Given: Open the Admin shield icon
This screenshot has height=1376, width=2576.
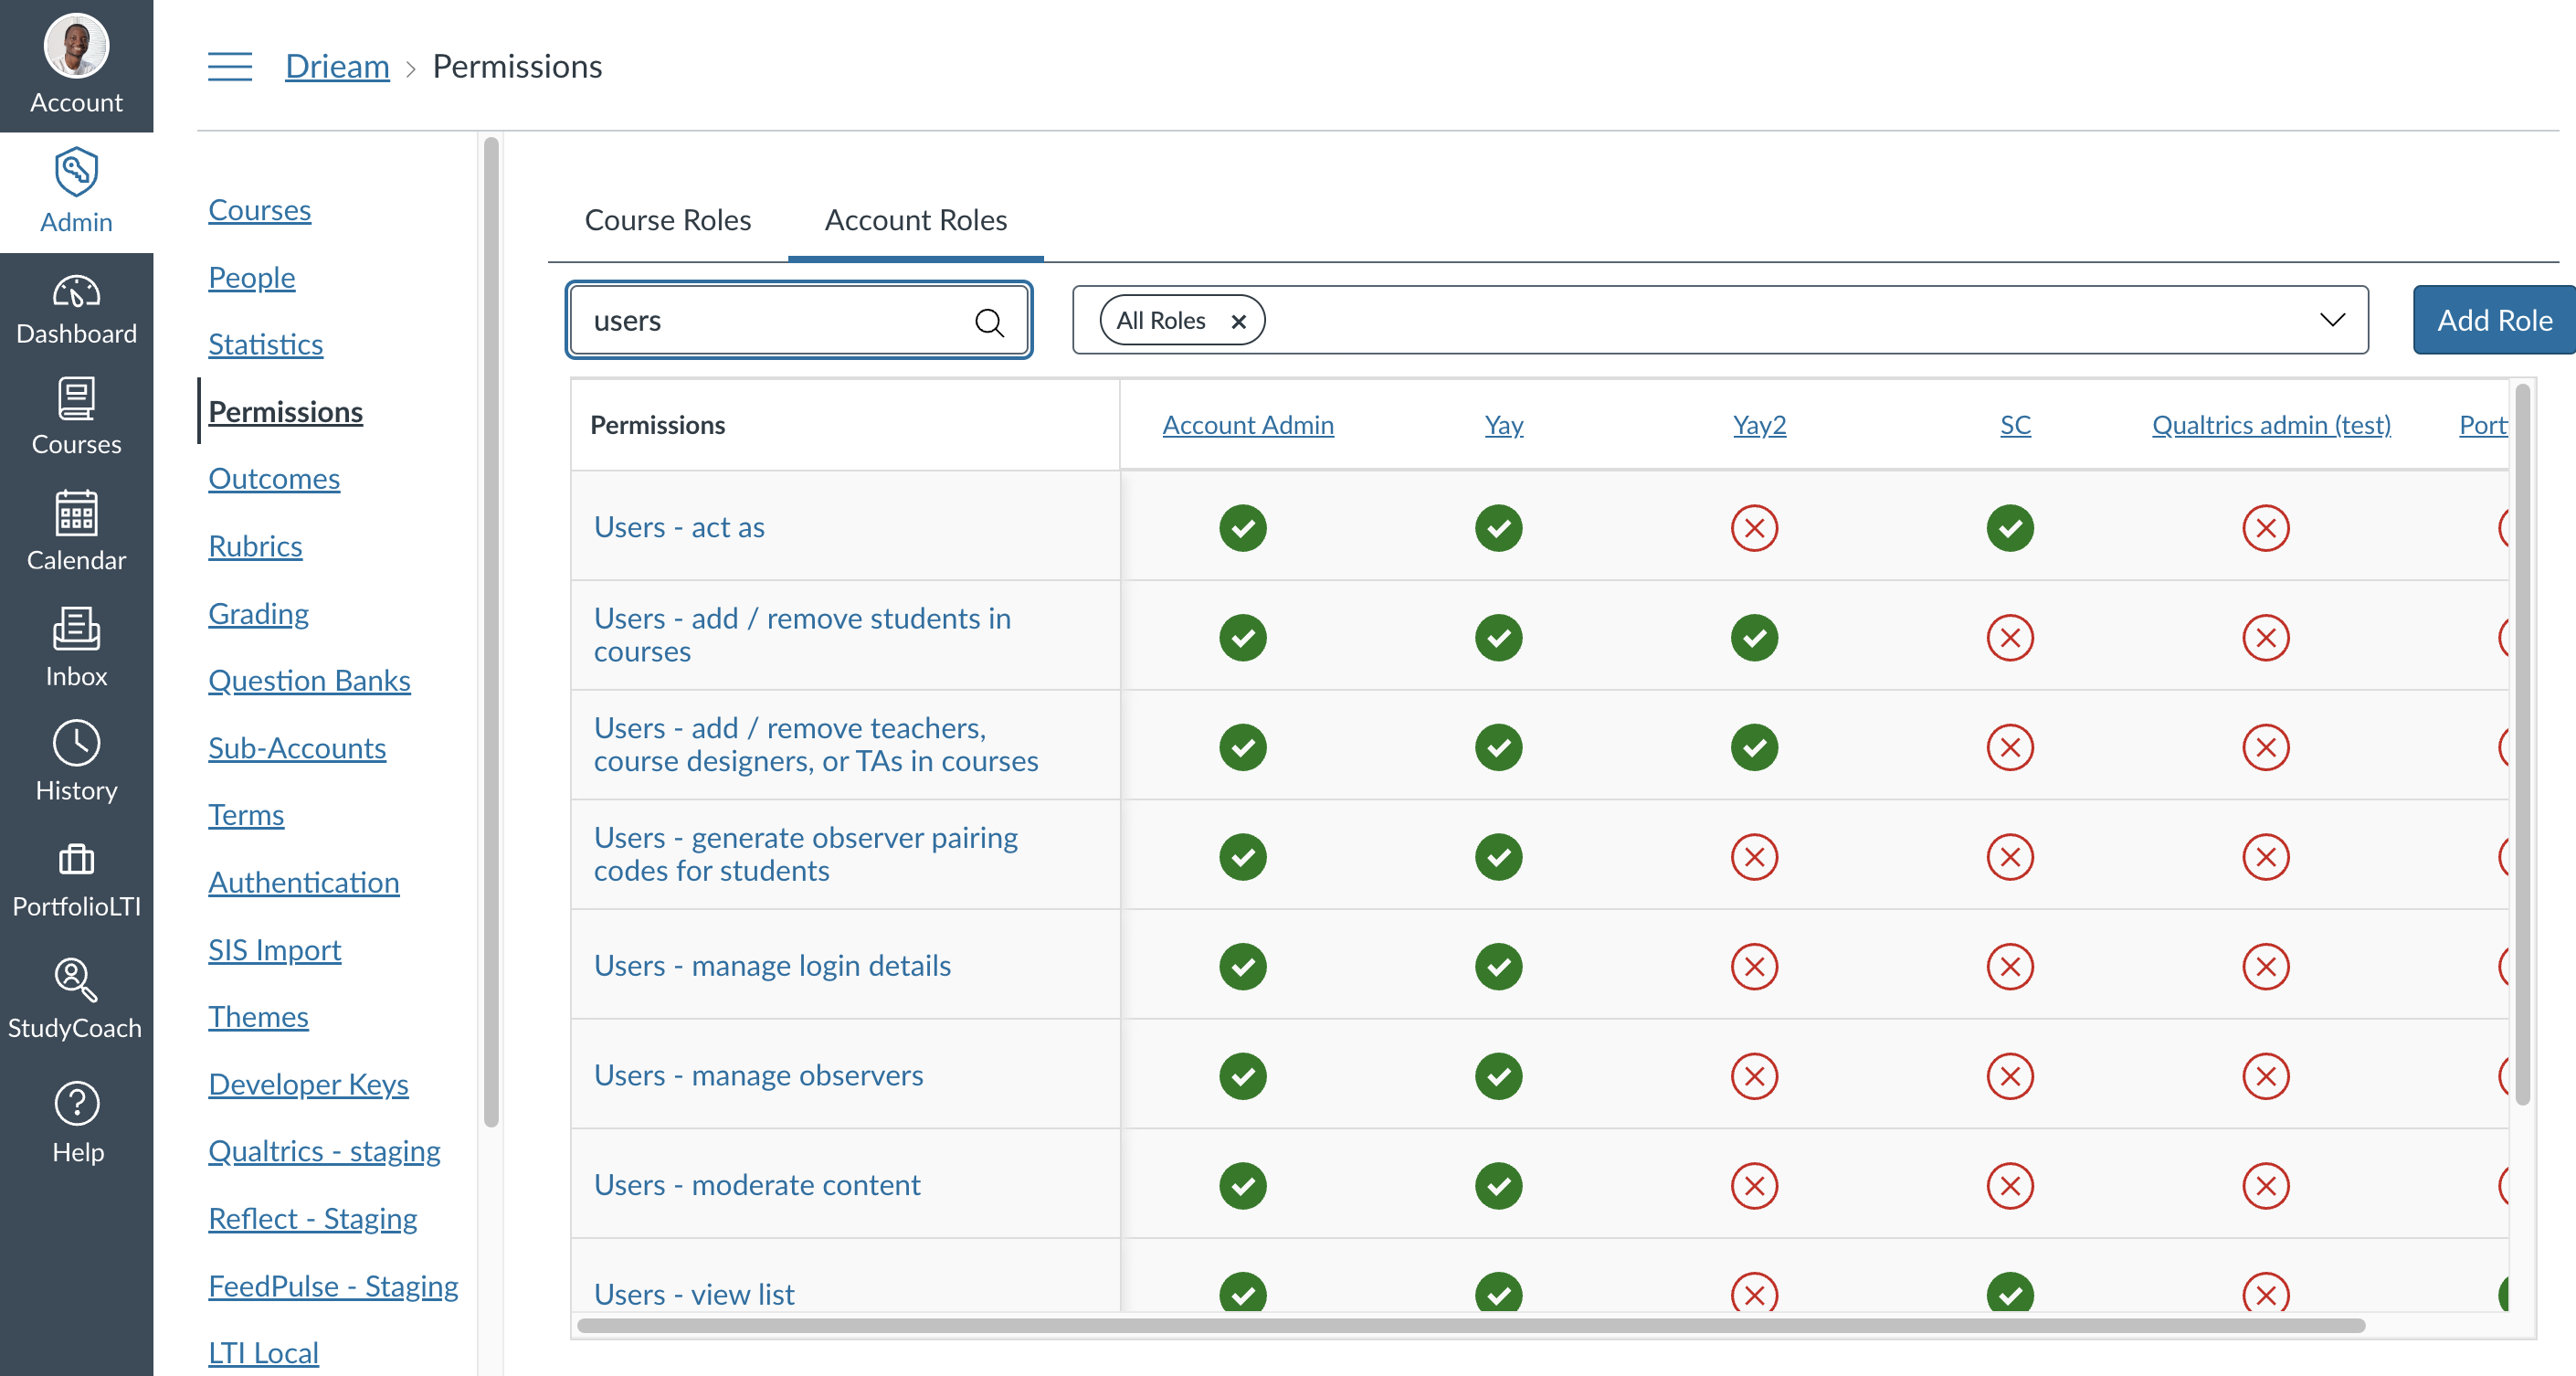Looking at the screenshot, I should pos(76,172).
